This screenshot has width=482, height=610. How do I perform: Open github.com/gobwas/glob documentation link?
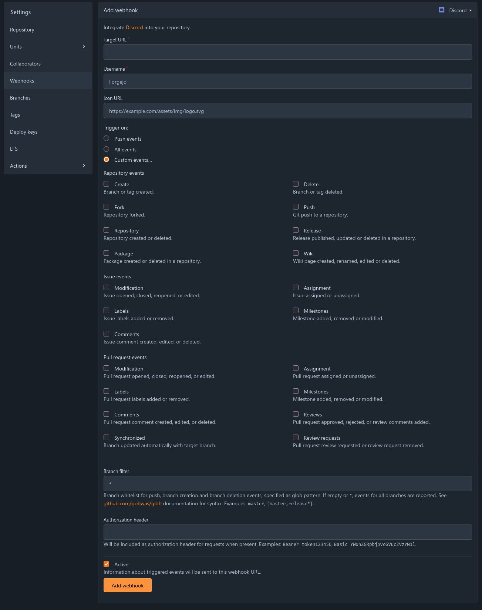[x=132, y=503]
